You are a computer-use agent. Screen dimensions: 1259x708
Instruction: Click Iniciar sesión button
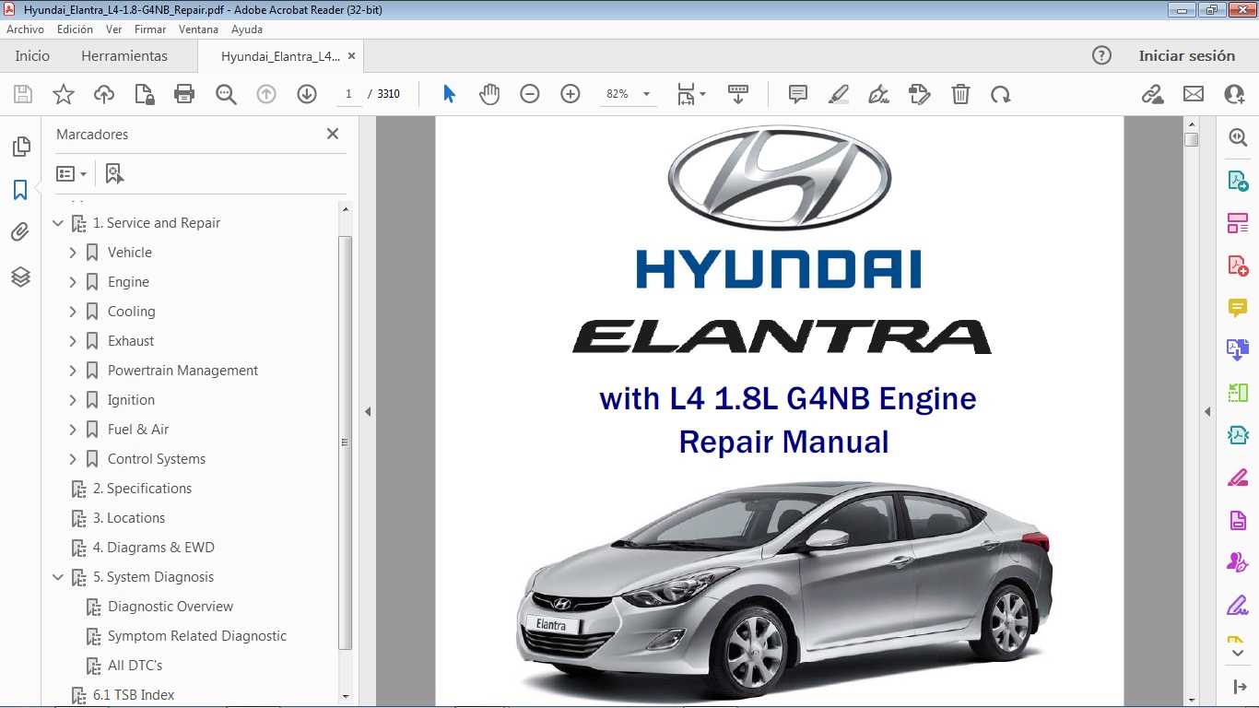(x=1187, y=55)
